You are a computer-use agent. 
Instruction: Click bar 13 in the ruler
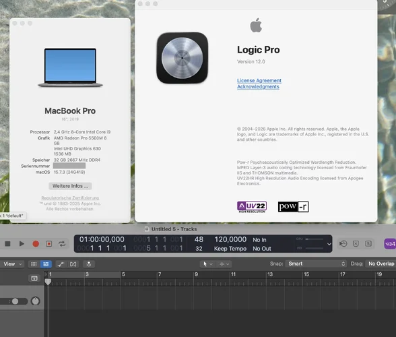tap(270, 274)
